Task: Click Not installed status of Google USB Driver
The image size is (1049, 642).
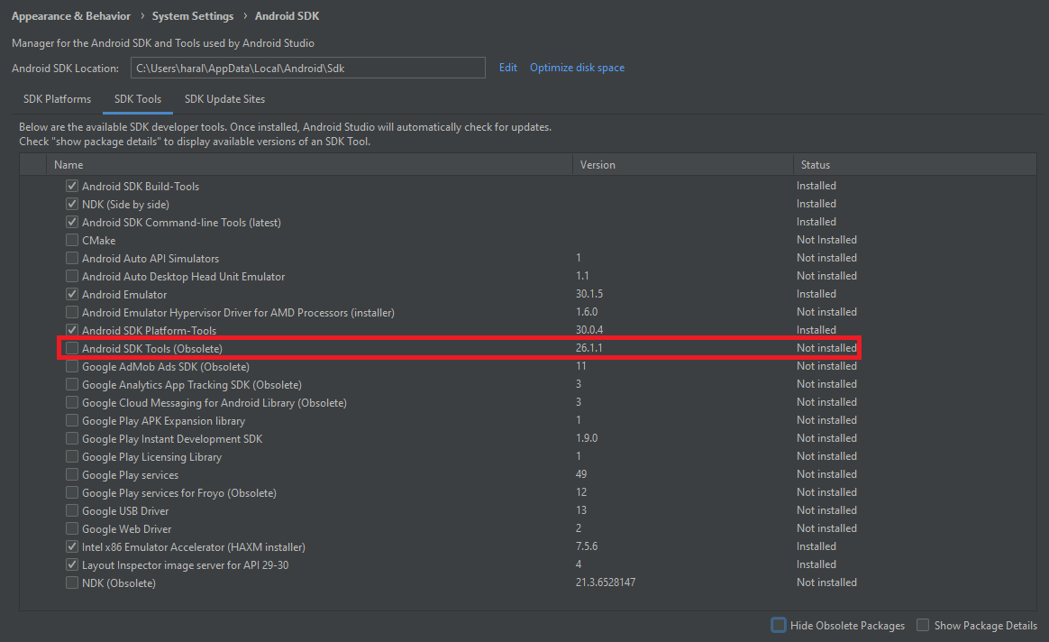Action: 826,510
